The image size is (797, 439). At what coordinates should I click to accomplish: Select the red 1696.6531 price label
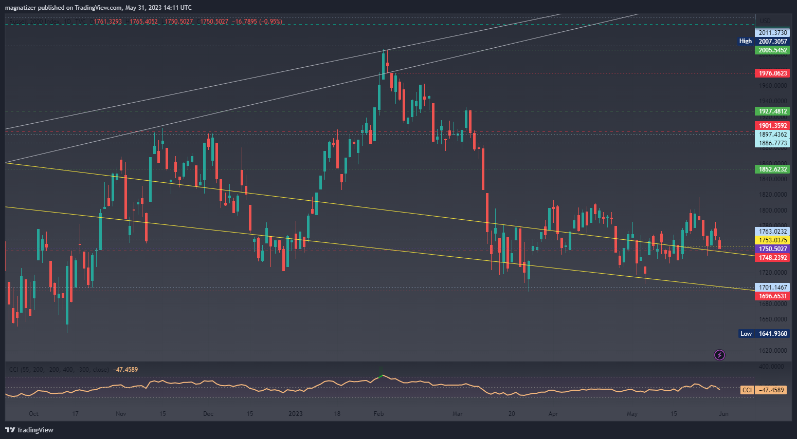[x=772, y=296]
